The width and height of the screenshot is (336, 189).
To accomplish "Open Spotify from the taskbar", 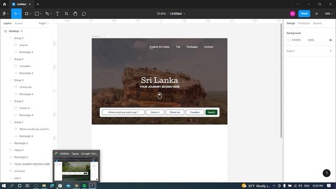I will point(85,185).
